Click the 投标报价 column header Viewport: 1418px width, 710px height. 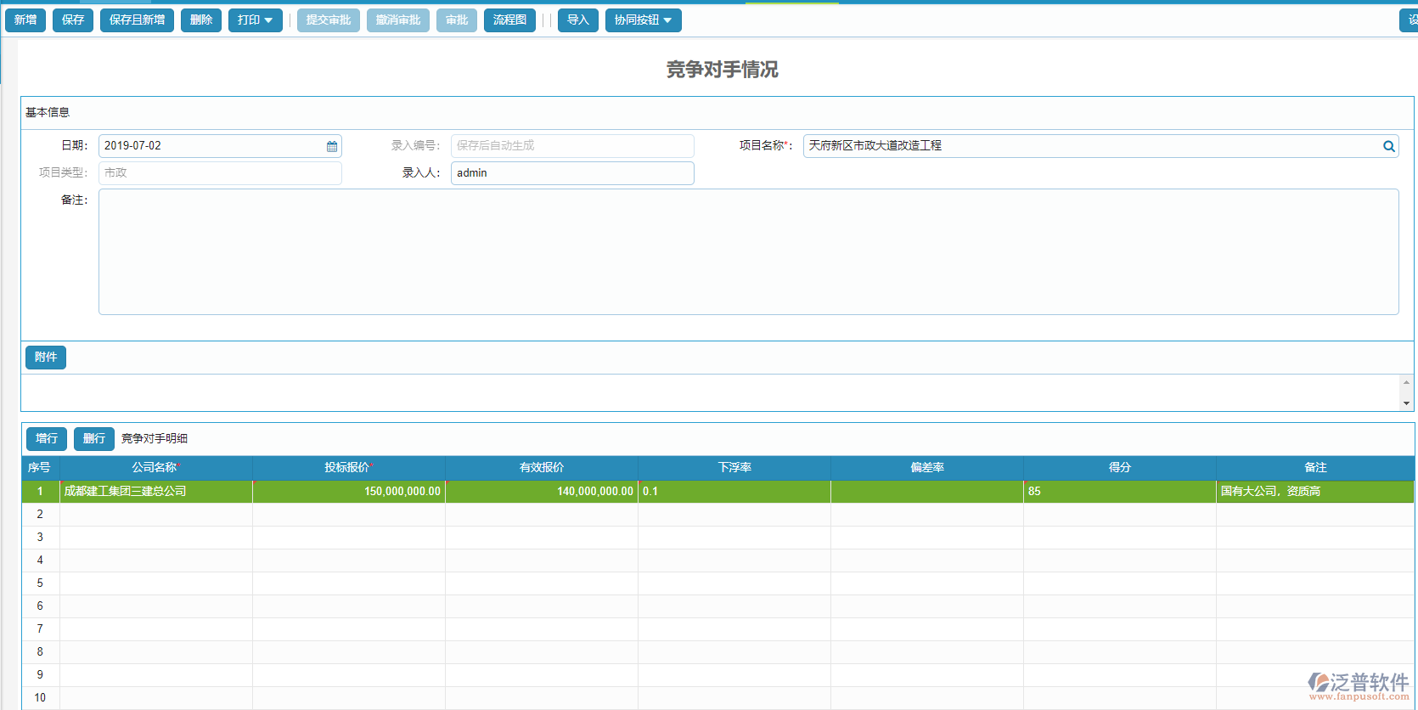click(348, 468)
